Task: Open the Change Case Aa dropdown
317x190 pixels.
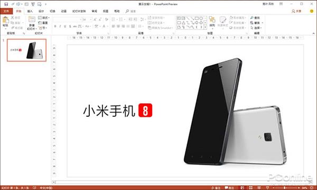Action: point(88,26)
